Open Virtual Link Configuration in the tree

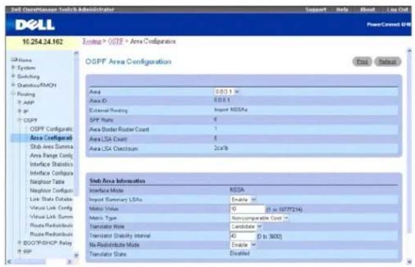click(x=51, y=208)
